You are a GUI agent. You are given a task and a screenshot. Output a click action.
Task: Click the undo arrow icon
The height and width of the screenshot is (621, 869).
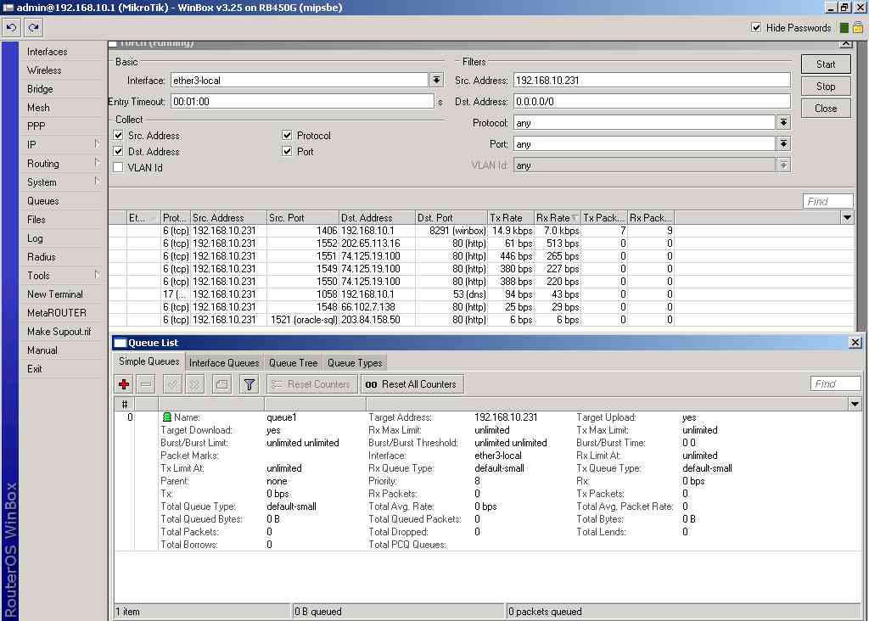tap(12, 28)
